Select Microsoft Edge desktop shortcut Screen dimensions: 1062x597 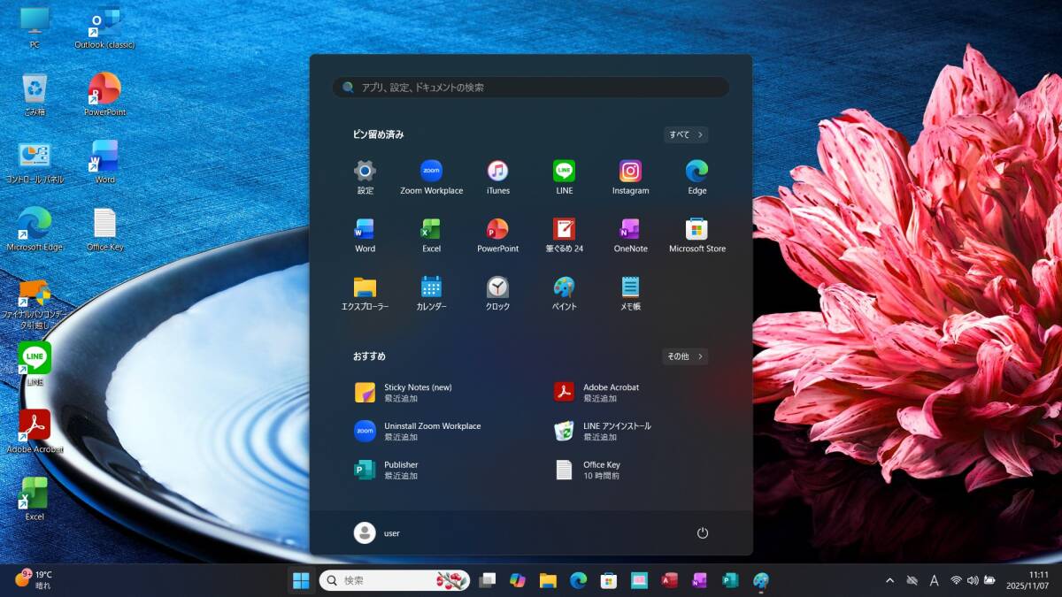click(x=35, y=230)
